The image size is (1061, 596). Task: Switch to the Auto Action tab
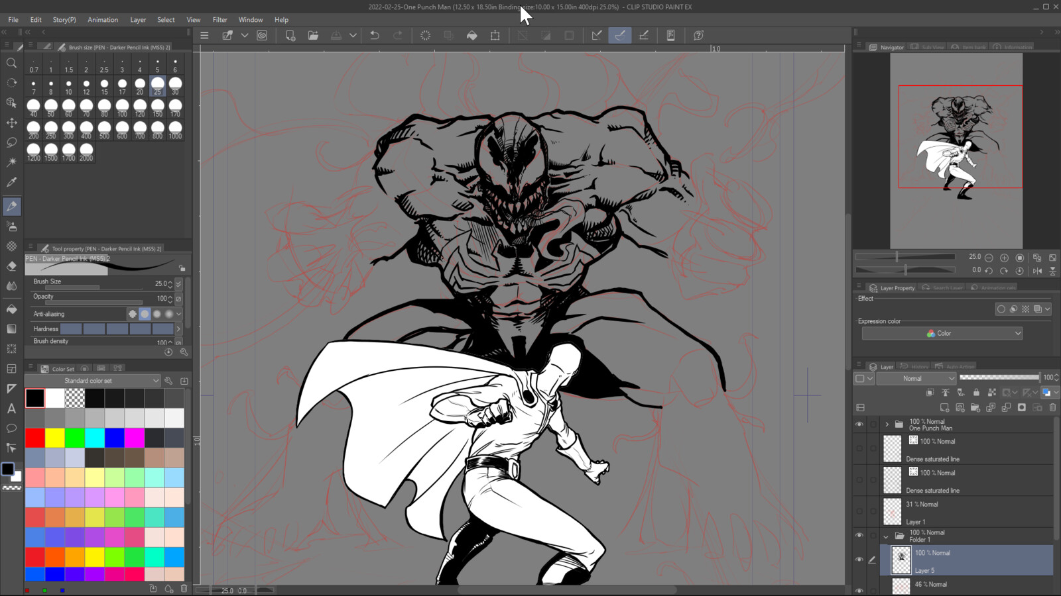(x=955, y=366)
